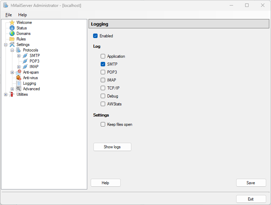Click the Settings tools icon
Viewport: 271px width, 205px height.
pos(12,45)
